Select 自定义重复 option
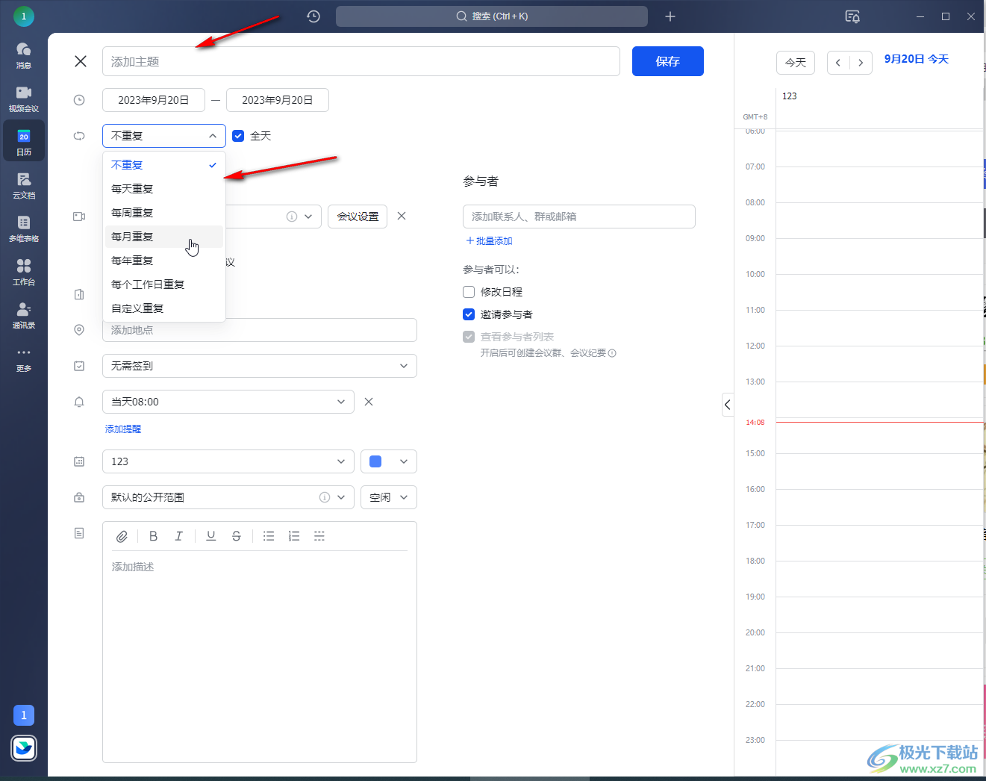986x781 pixels. [x=164, y=308]
